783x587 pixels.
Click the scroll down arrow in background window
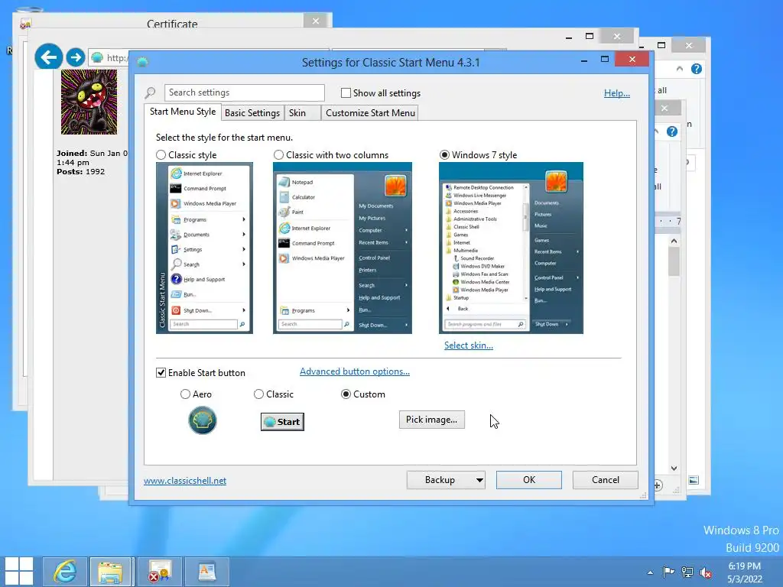[x=674, y=469]
